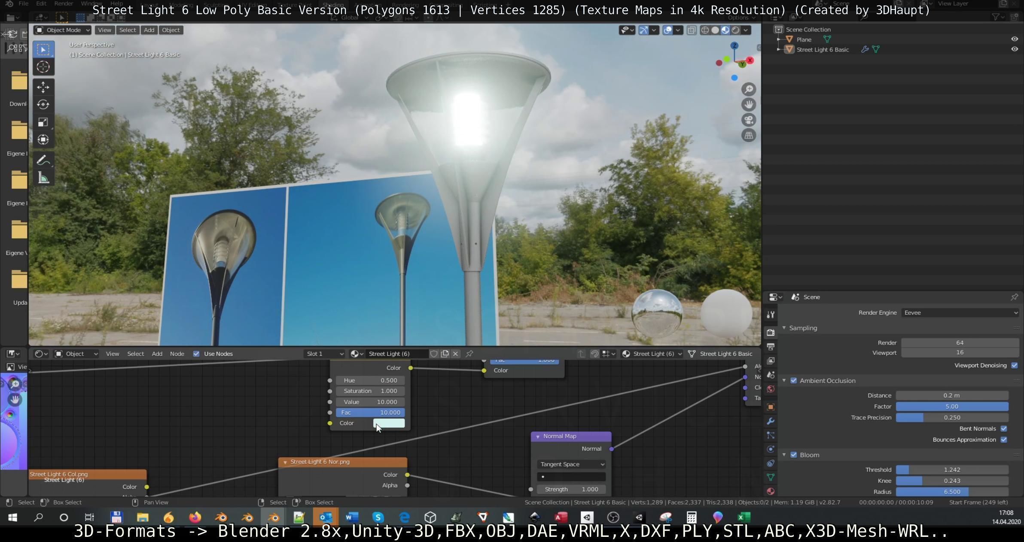1024x542 pixels.
Task: Toggle the Use Nodes checkbox
Action: [196, 354]
